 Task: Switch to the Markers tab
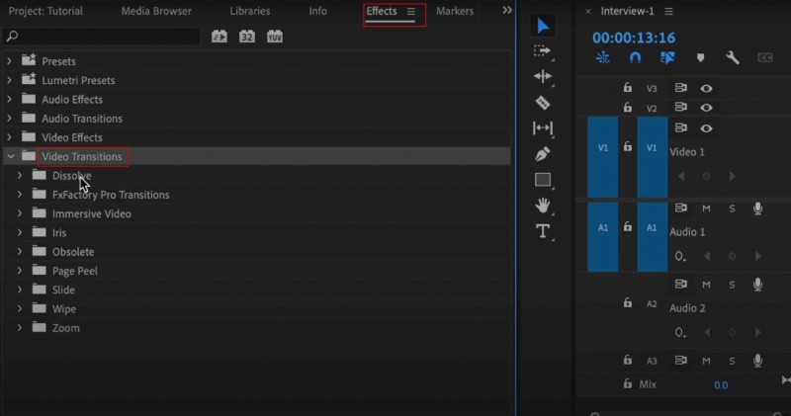click(x=455, y=11)
